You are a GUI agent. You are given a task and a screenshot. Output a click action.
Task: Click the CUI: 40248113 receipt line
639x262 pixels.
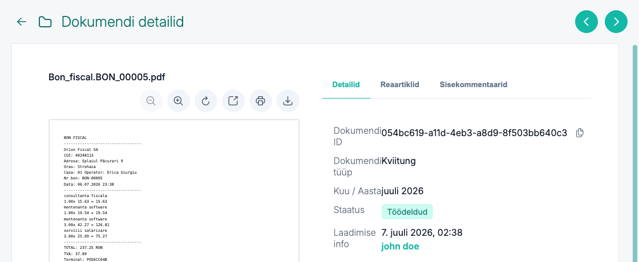(x=79, y=155)
